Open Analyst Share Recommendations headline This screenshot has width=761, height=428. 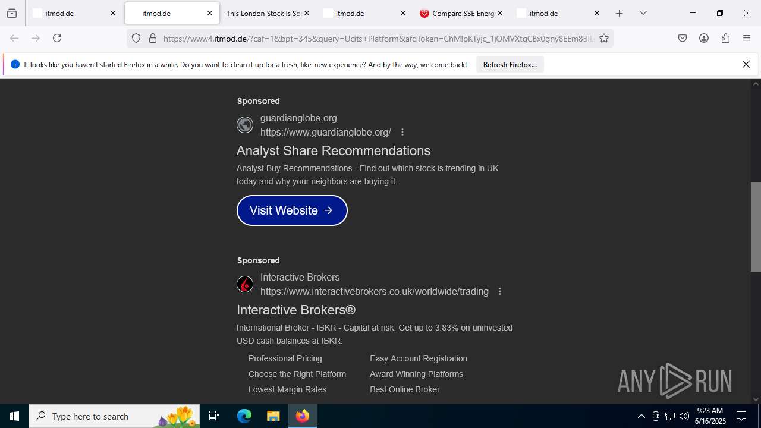pos(334,150)
